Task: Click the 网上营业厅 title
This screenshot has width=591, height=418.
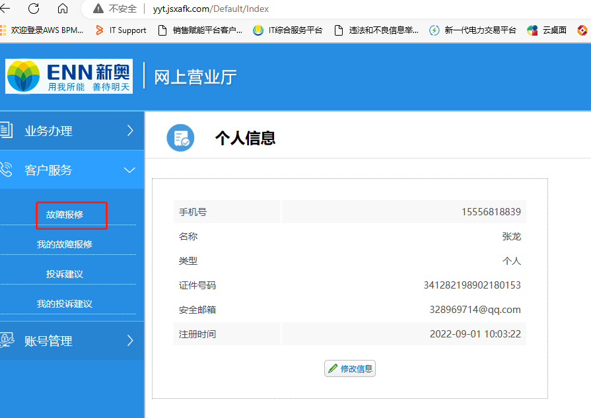Action: click(x=195, y=77)
